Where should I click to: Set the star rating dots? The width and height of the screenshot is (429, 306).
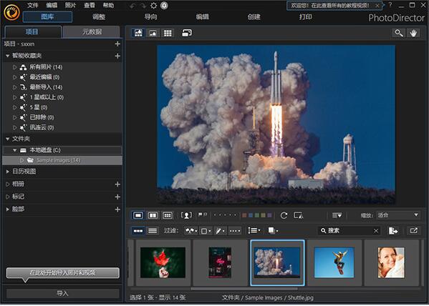pos(225,215)
